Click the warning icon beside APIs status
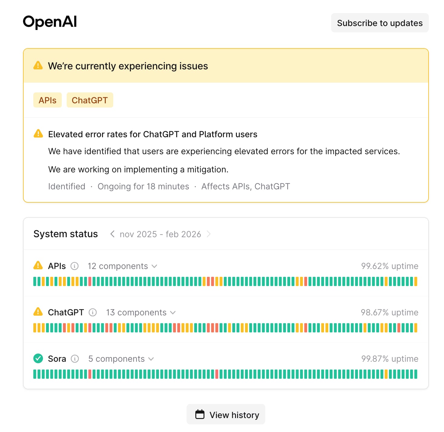 click(38, 265)
